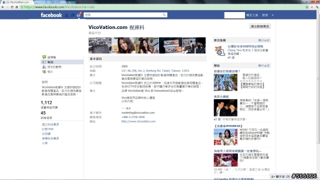Click the 首頁 Home link in header
Screen dimensions: 320x180
click(x=265, y=15)
